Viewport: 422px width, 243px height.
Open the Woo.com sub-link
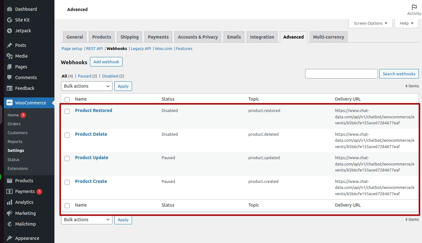point(163,48)
